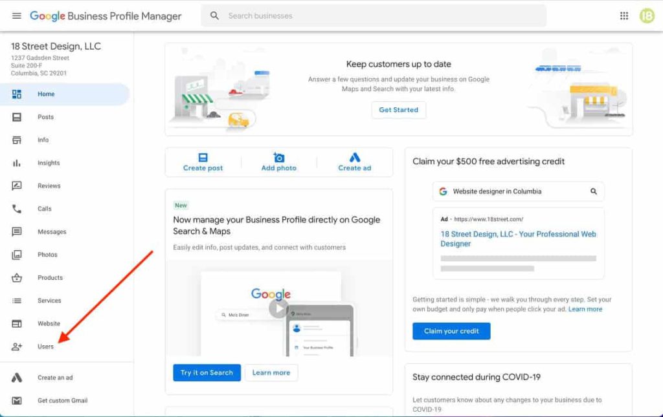The width and height of the screenshot is (663, 417).
Task: Click the New badge on the announcement card
Action: [181, 206]
